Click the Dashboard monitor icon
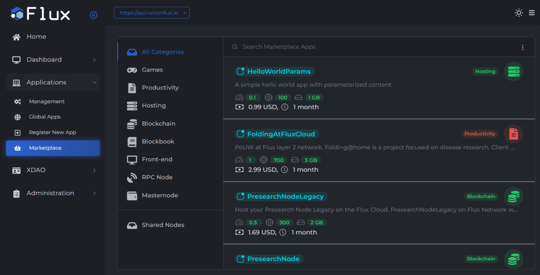540x275 pixels. [x=16, y=60]
